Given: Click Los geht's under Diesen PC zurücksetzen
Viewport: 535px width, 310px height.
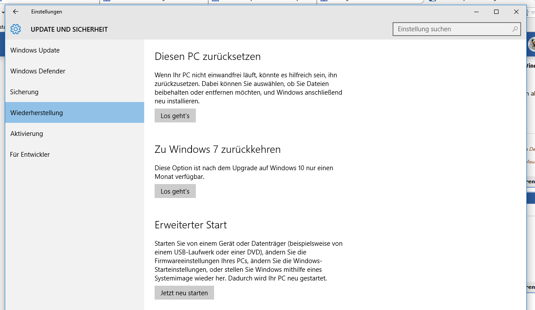Looking at the screenshot, I should pyautogui.click(x=175, y=115).
